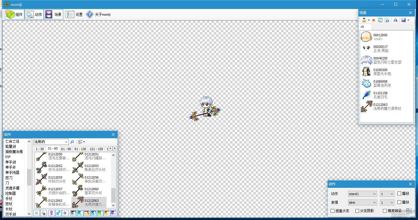This screenshot has height=220, width=418.
Task: Open the blink 表情 dropdown
Action: (x=362, y=202)
